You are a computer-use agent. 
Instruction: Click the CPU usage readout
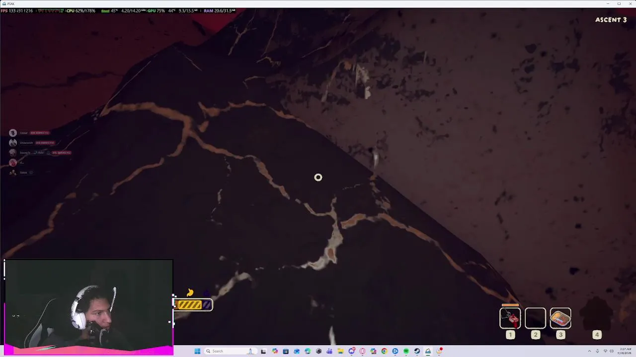pos(80,11)
